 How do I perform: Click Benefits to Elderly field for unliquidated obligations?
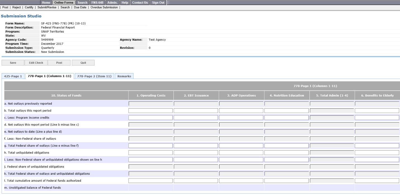click(377, 152)
